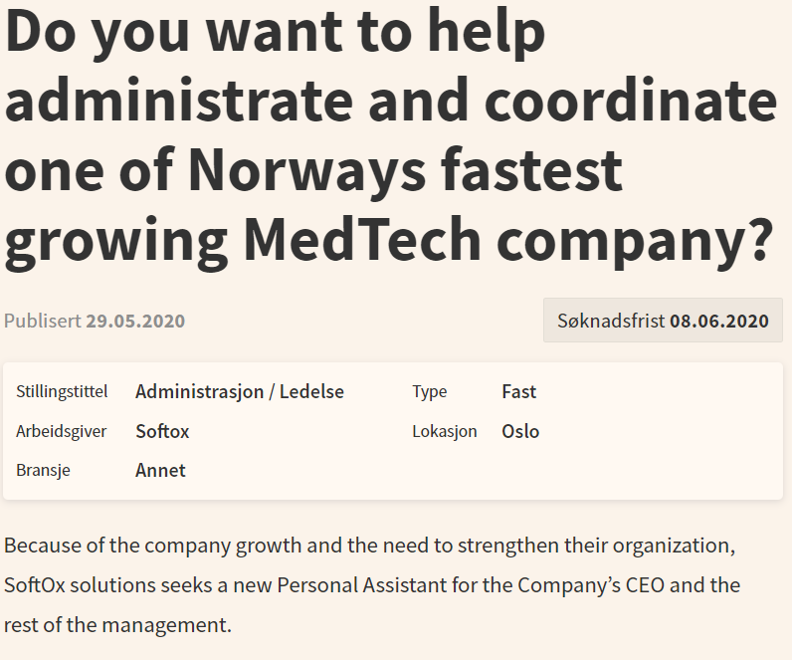This screenshot has width=792, height=660.
Task: Click the Annet industry value
Action: [160, 471]
